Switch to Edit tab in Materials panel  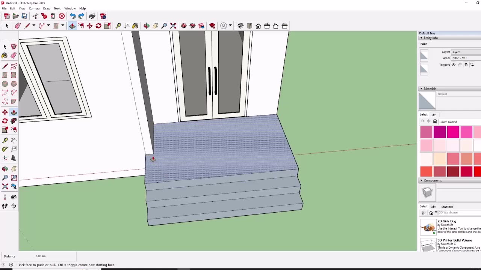(x=433, y=115)
